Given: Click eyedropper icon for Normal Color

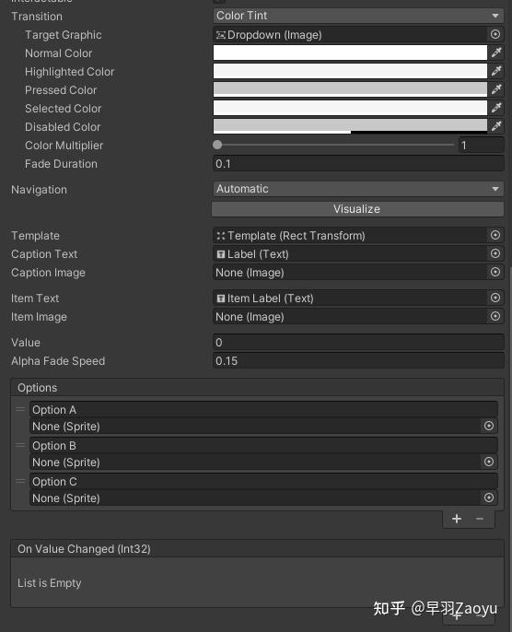Looking at the screenshot, I should (x=496, y=53).
